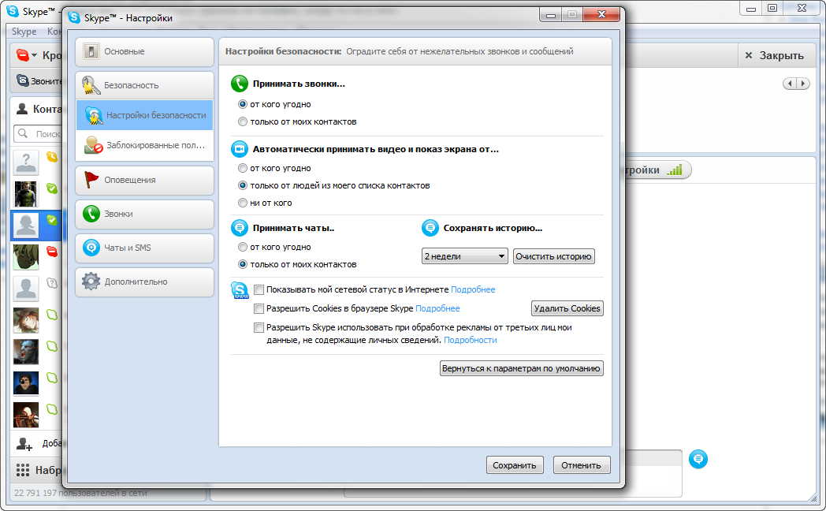Click the Основные switch icon
Viewport: 826px width, 511px height.
click(91, 51)
